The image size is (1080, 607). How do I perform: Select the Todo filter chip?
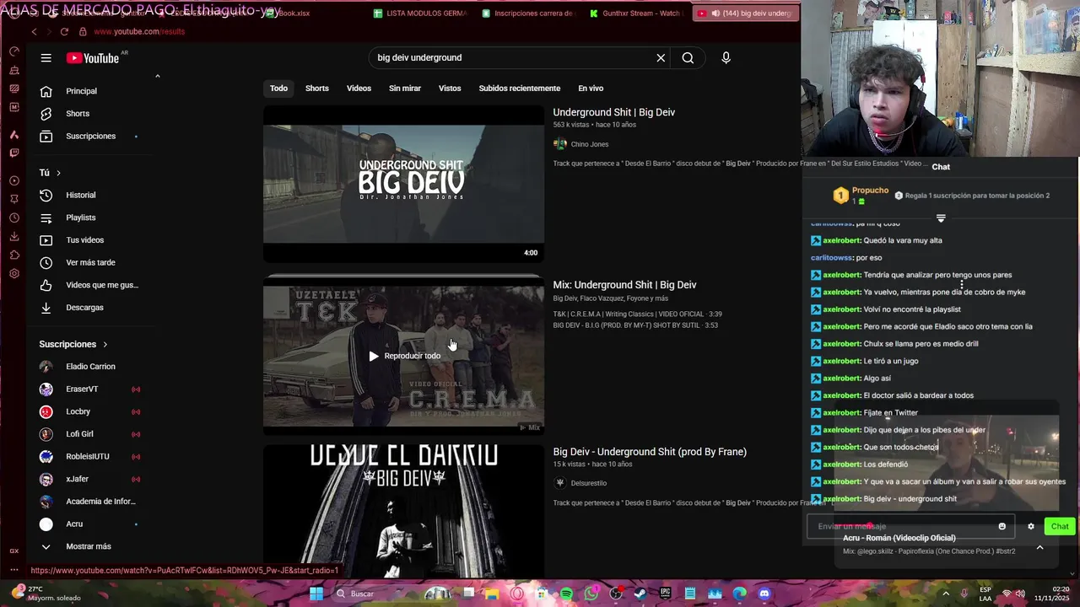(x=278, y=89)
